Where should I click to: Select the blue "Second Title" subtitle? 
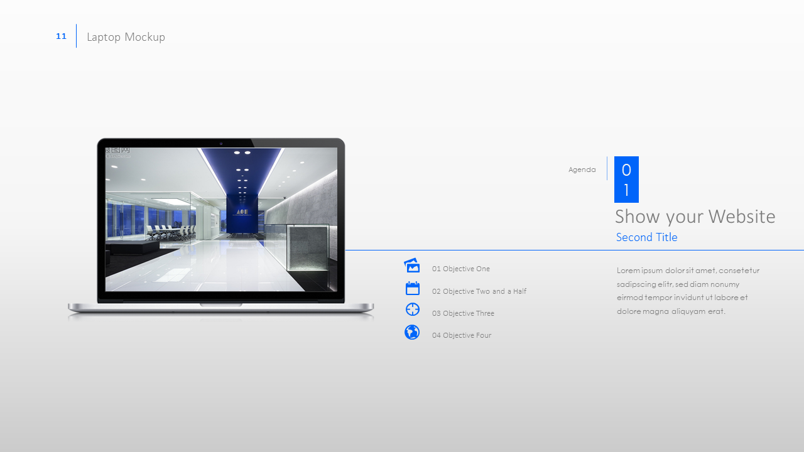coord(646,237)
